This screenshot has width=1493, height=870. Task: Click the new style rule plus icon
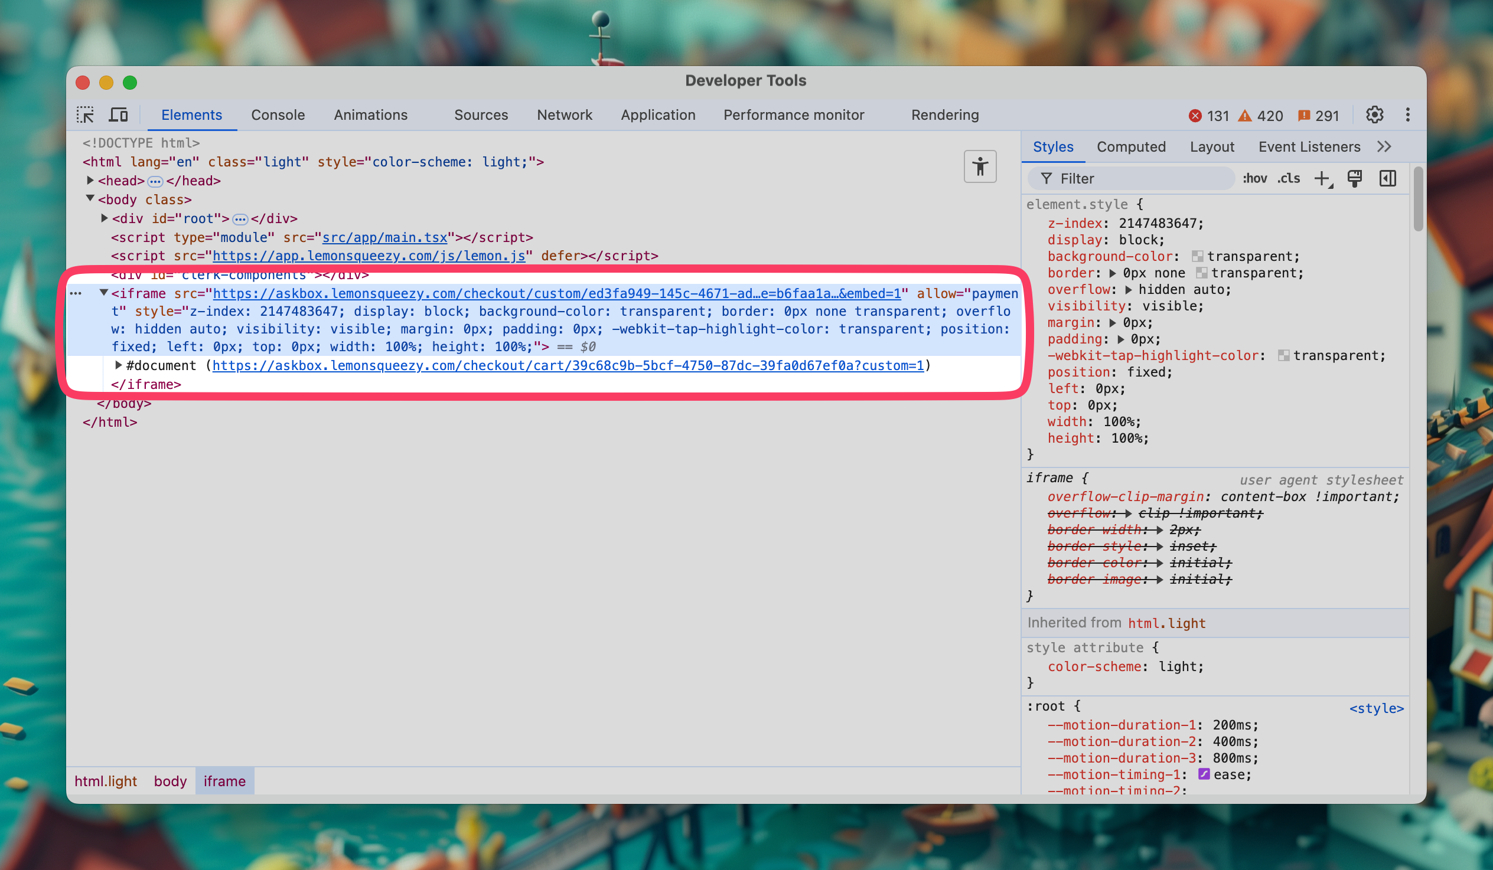tap(1323, 178)
